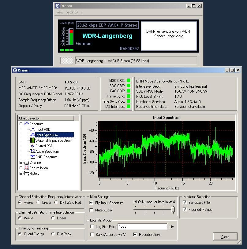Screen dimensions: 247x249
Task: Click '16-QAM / SM 64-QAM' mode value
Action: pos(191,91)
